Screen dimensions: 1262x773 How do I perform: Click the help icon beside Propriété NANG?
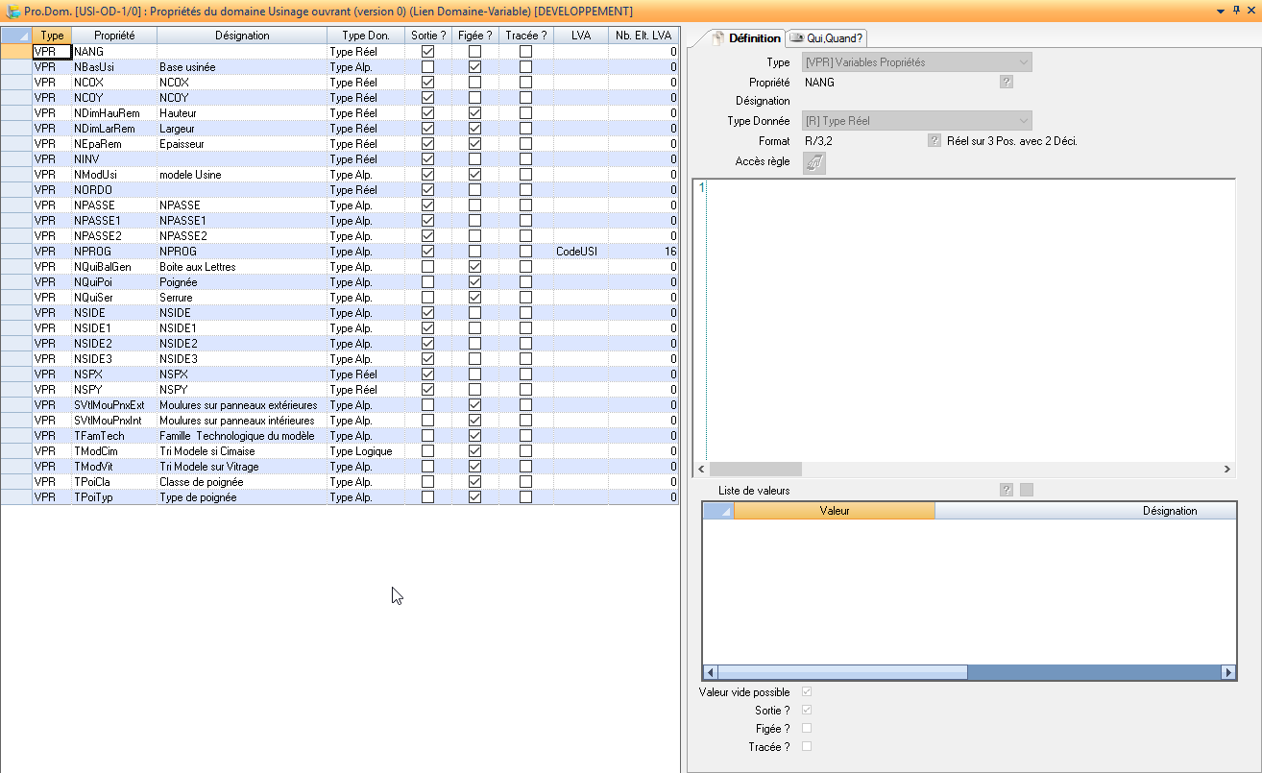(1006, 83)
